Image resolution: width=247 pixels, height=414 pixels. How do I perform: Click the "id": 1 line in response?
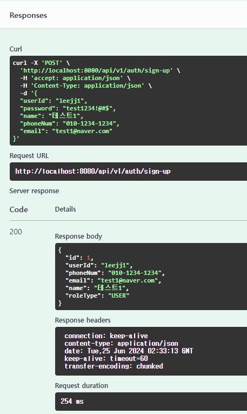click(79, 258)
